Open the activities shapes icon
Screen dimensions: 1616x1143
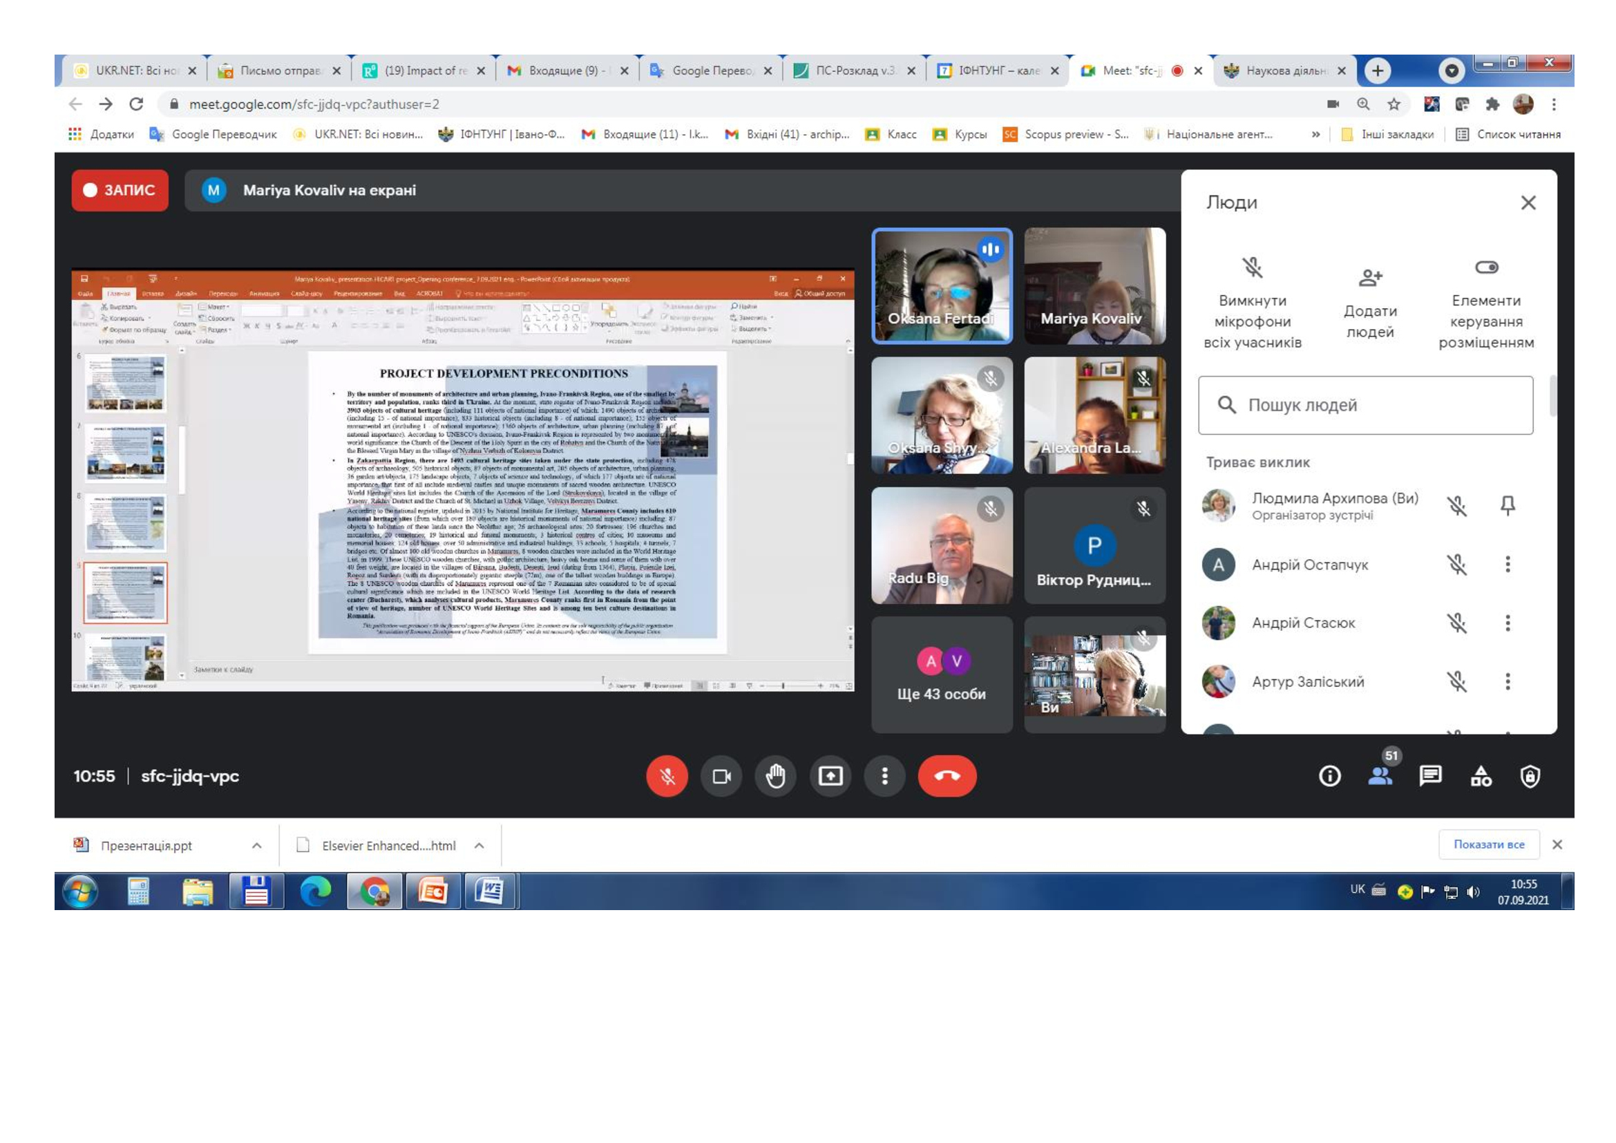pos(1481,775)
